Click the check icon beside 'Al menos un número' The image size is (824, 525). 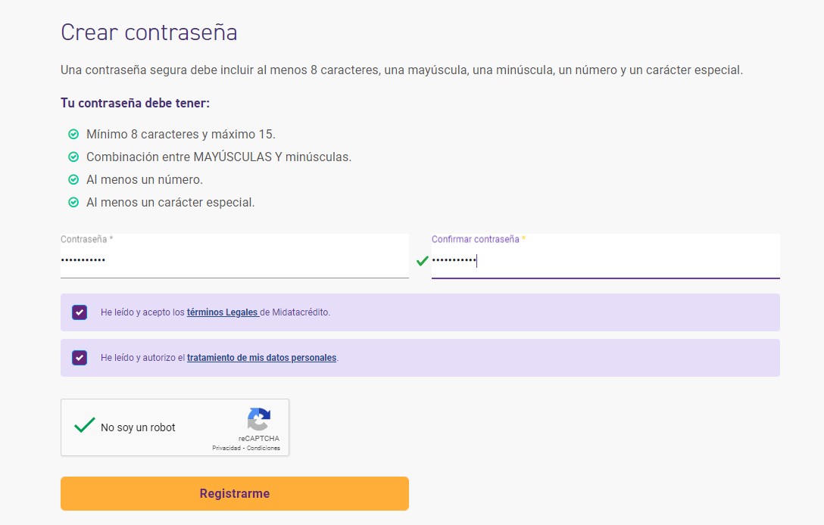click(73, 180)
